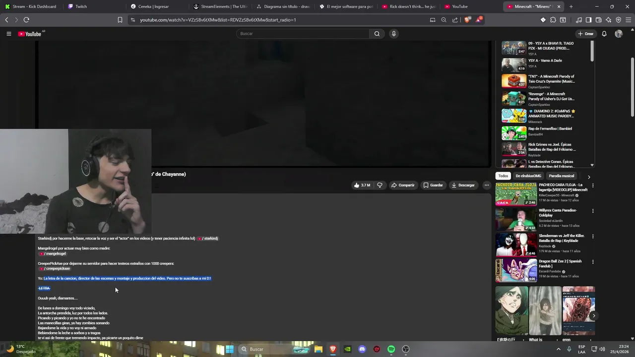Viewport: 635px width, 357px height.
Task: Click the YouTube search input field
Action: (x=303, y=34)
